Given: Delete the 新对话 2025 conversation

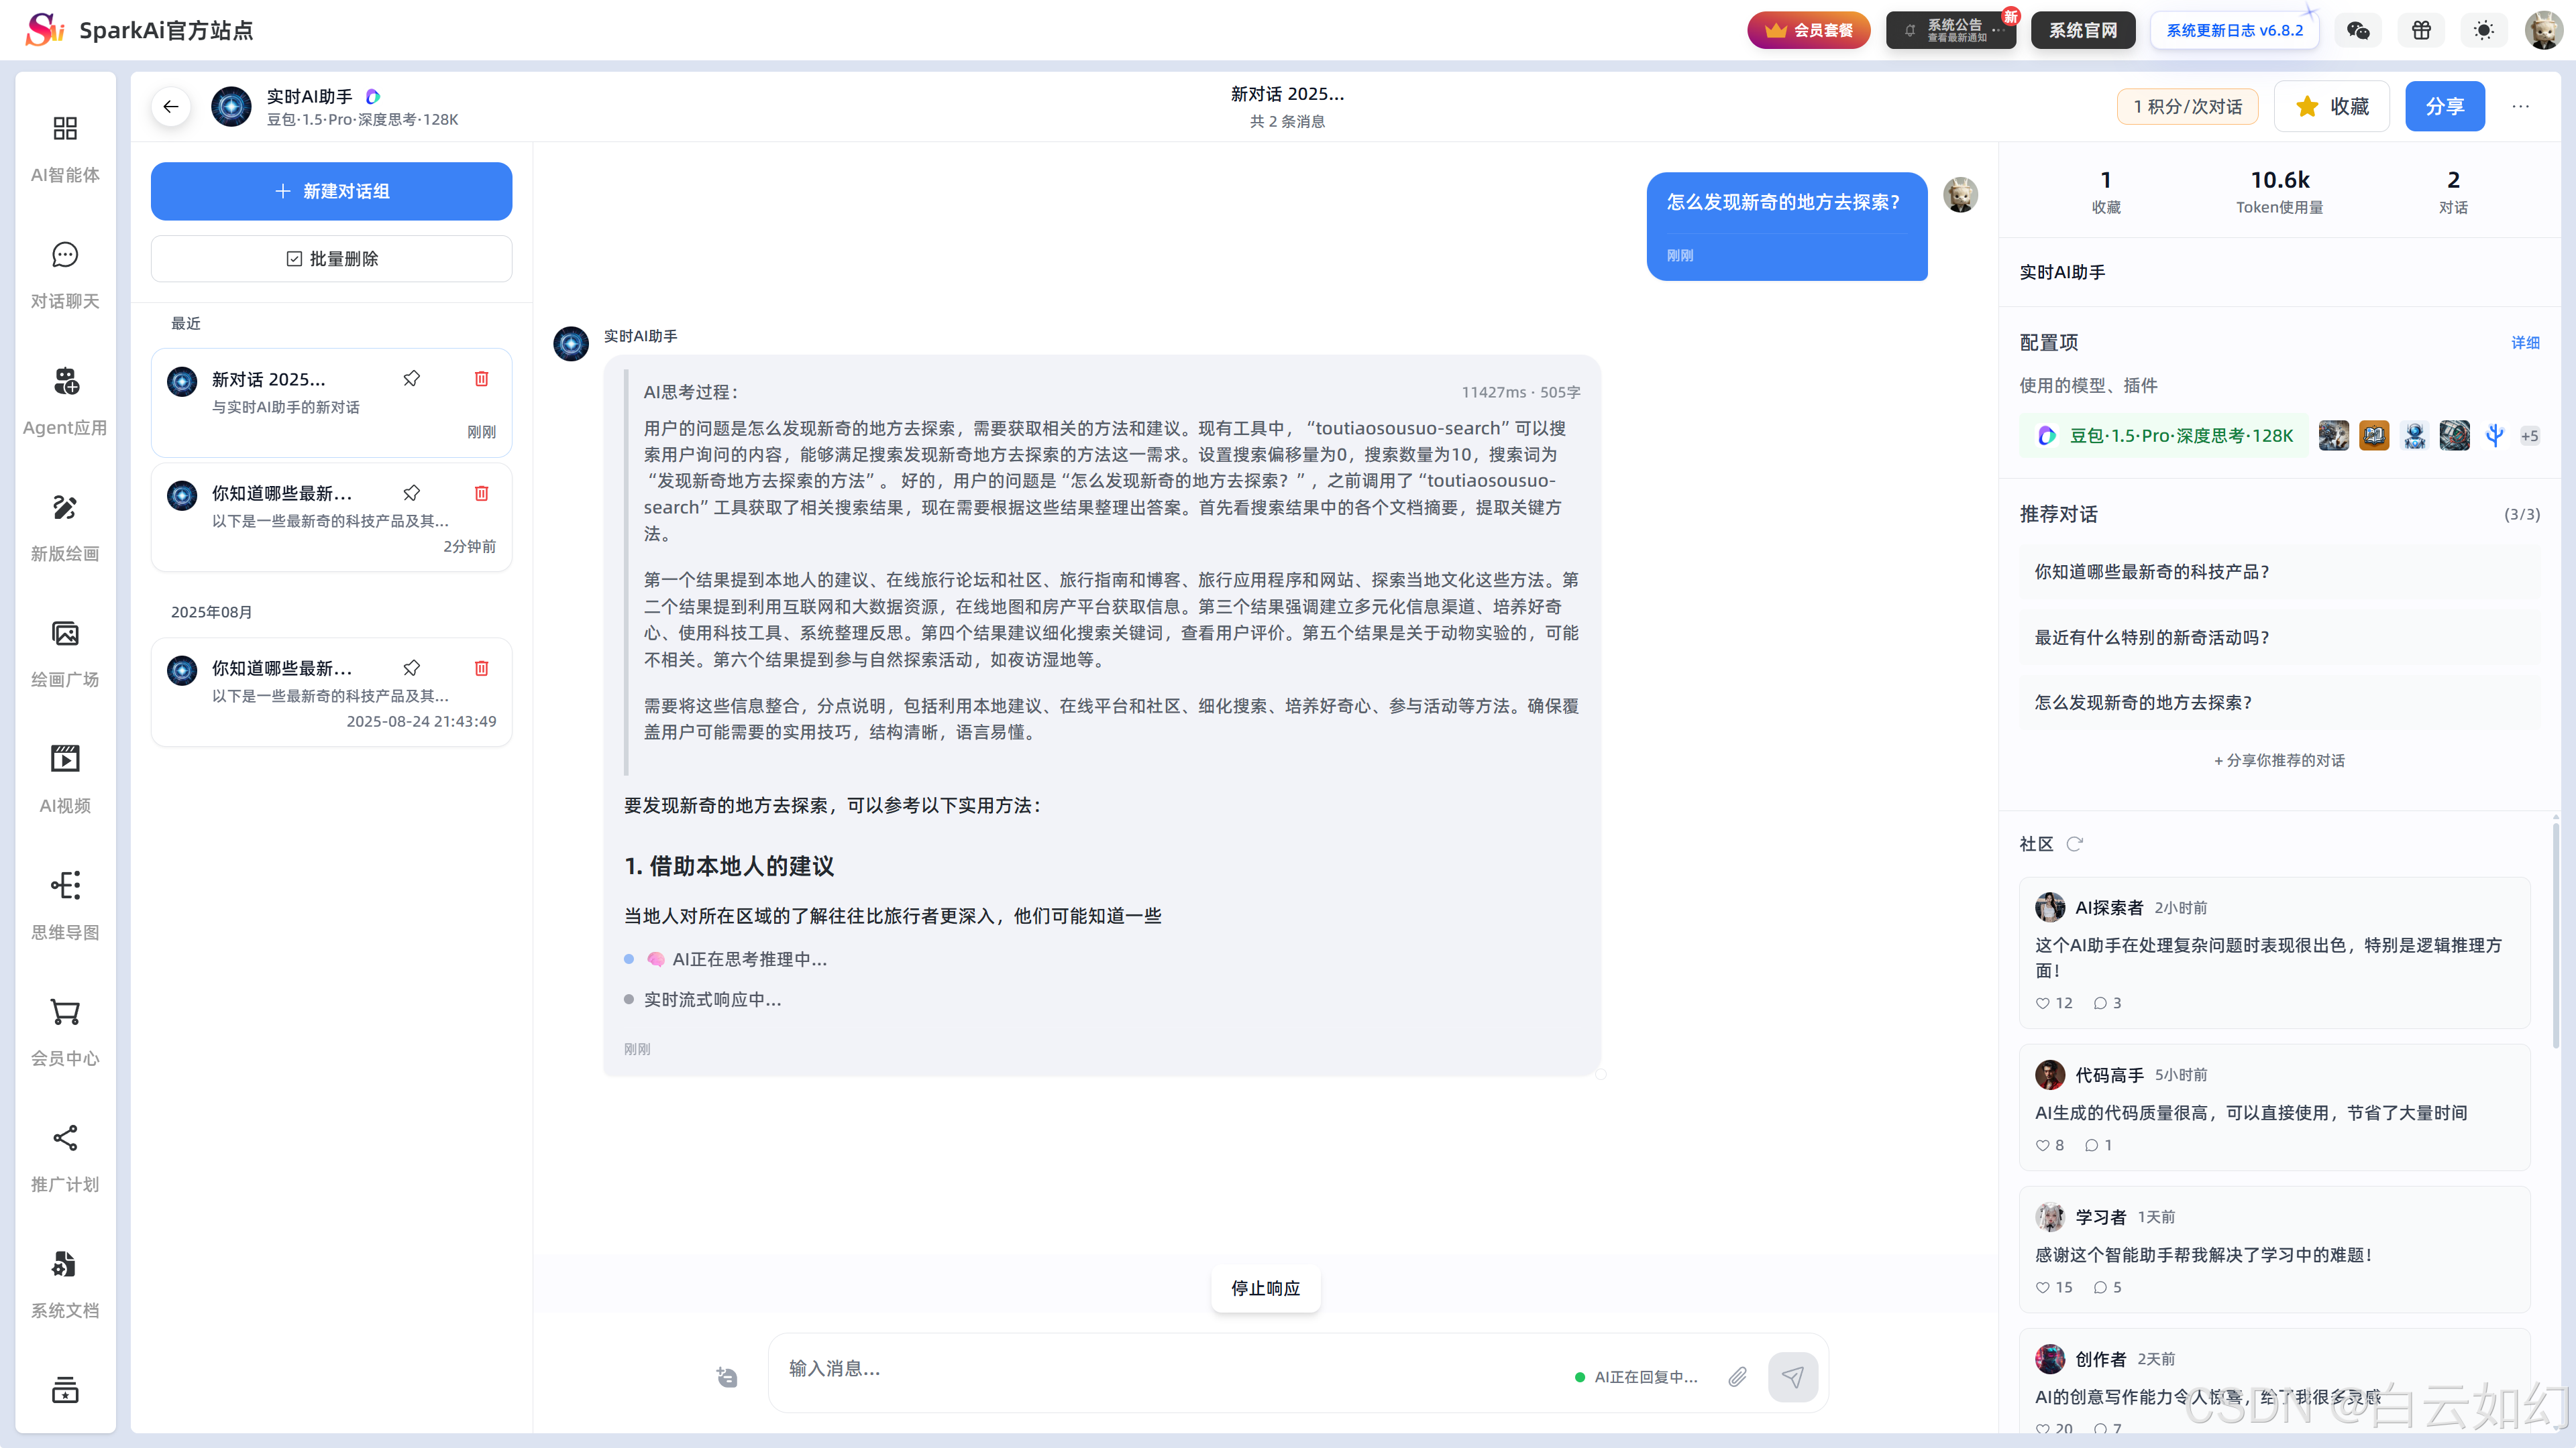Looking at the screenshot, I should 481,379.
